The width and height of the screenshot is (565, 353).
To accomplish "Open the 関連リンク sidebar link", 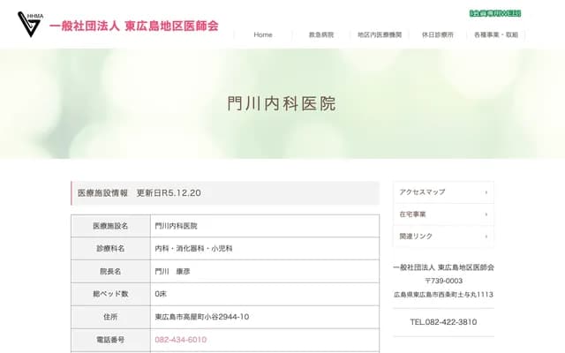I will pyautogui.click(x=443, y=237).
